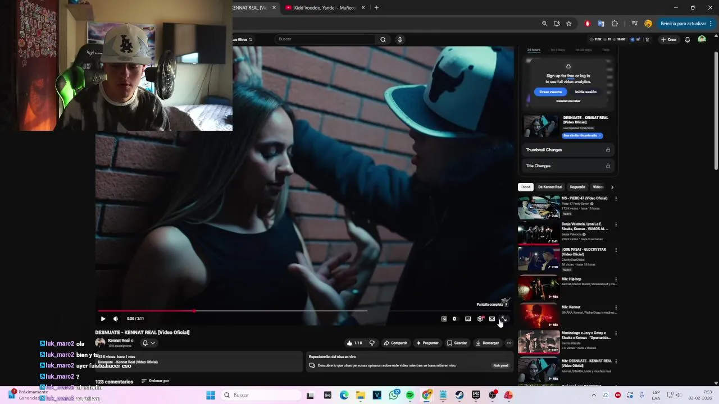
Task: Click the Compartir share button
Action: 395,343
